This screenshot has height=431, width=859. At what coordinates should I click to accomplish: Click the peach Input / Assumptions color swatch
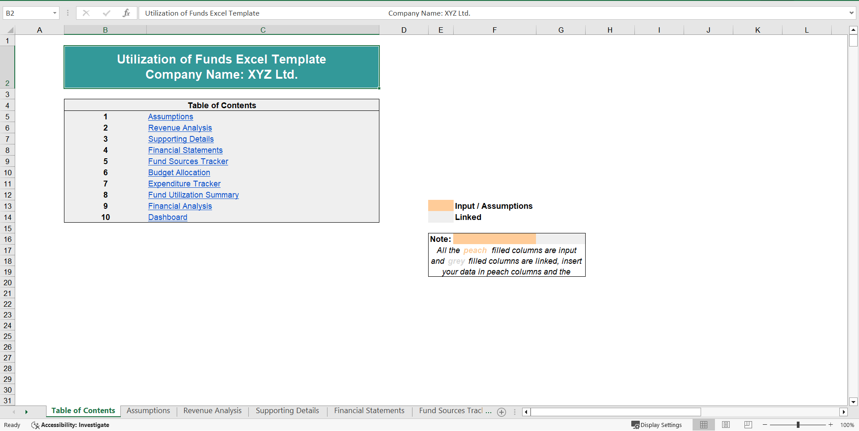440,206
